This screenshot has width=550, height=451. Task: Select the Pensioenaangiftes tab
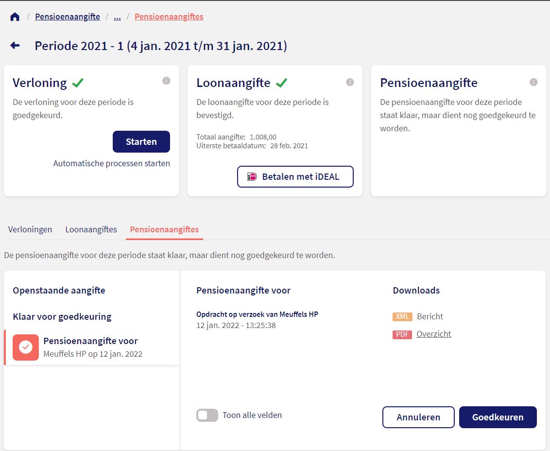164,229
